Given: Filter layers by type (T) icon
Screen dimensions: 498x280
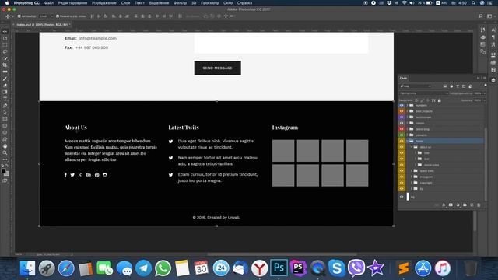Looking at the screenshot, I should (x=458, y=86).
